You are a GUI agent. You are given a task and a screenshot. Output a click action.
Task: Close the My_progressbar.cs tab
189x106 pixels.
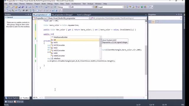49,15
